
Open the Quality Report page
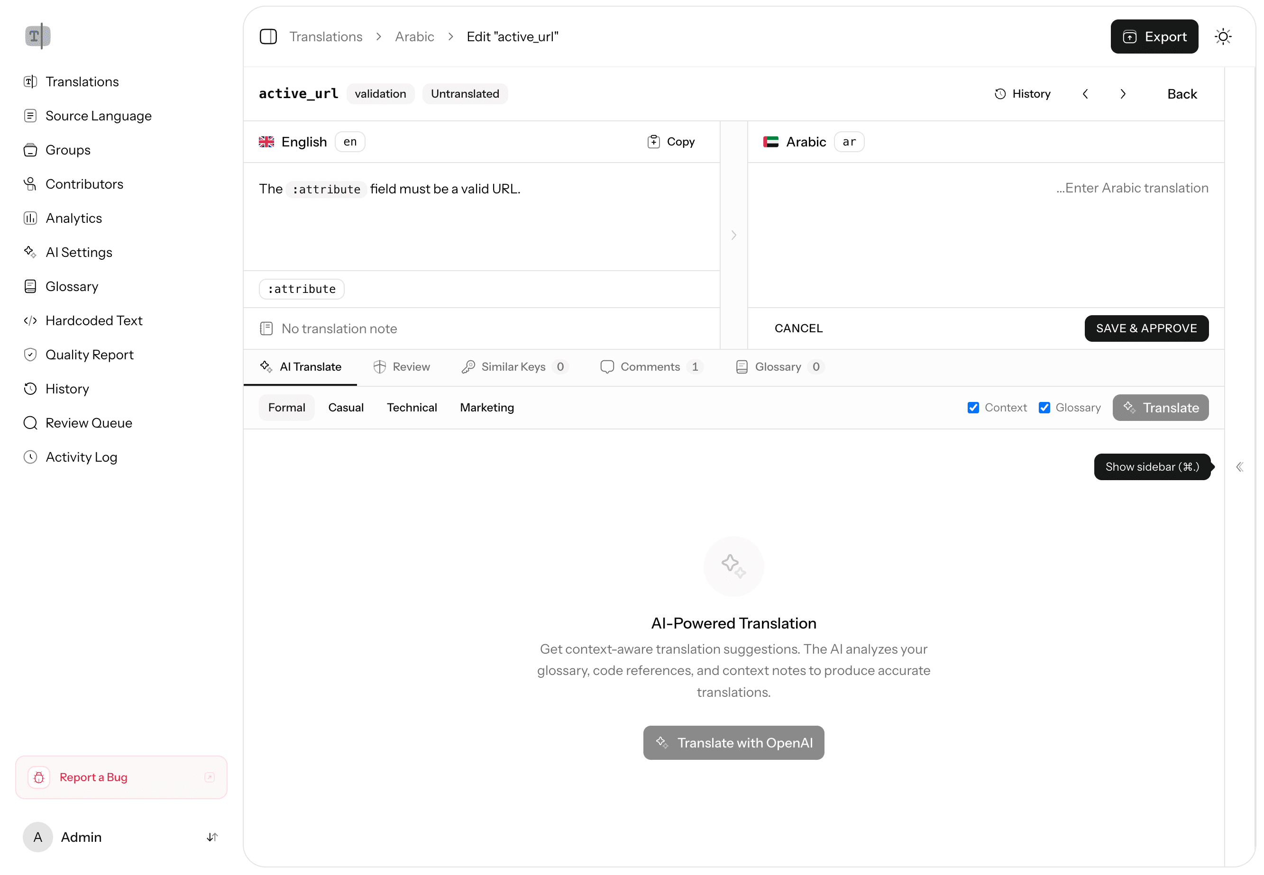click(x=90, y=354)
